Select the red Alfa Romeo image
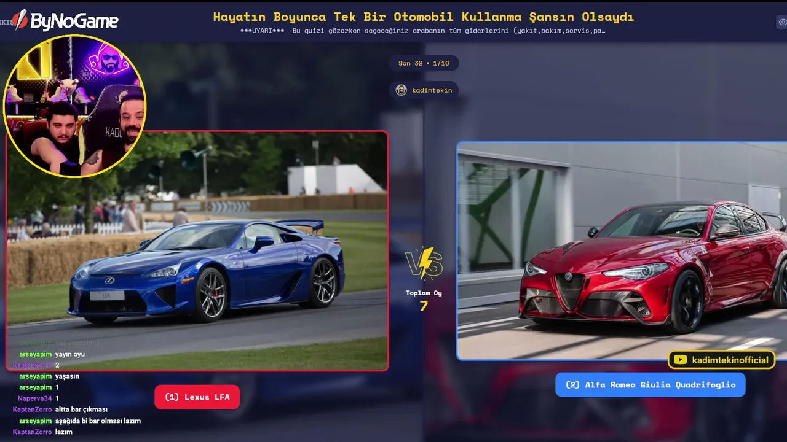 (622, 250)
